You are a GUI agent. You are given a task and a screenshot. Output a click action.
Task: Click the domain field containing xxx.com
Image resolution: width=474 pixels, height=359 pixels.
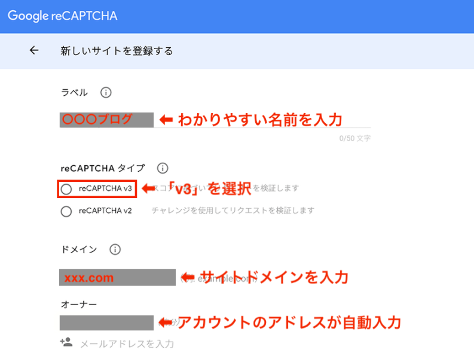click(117, 278)
